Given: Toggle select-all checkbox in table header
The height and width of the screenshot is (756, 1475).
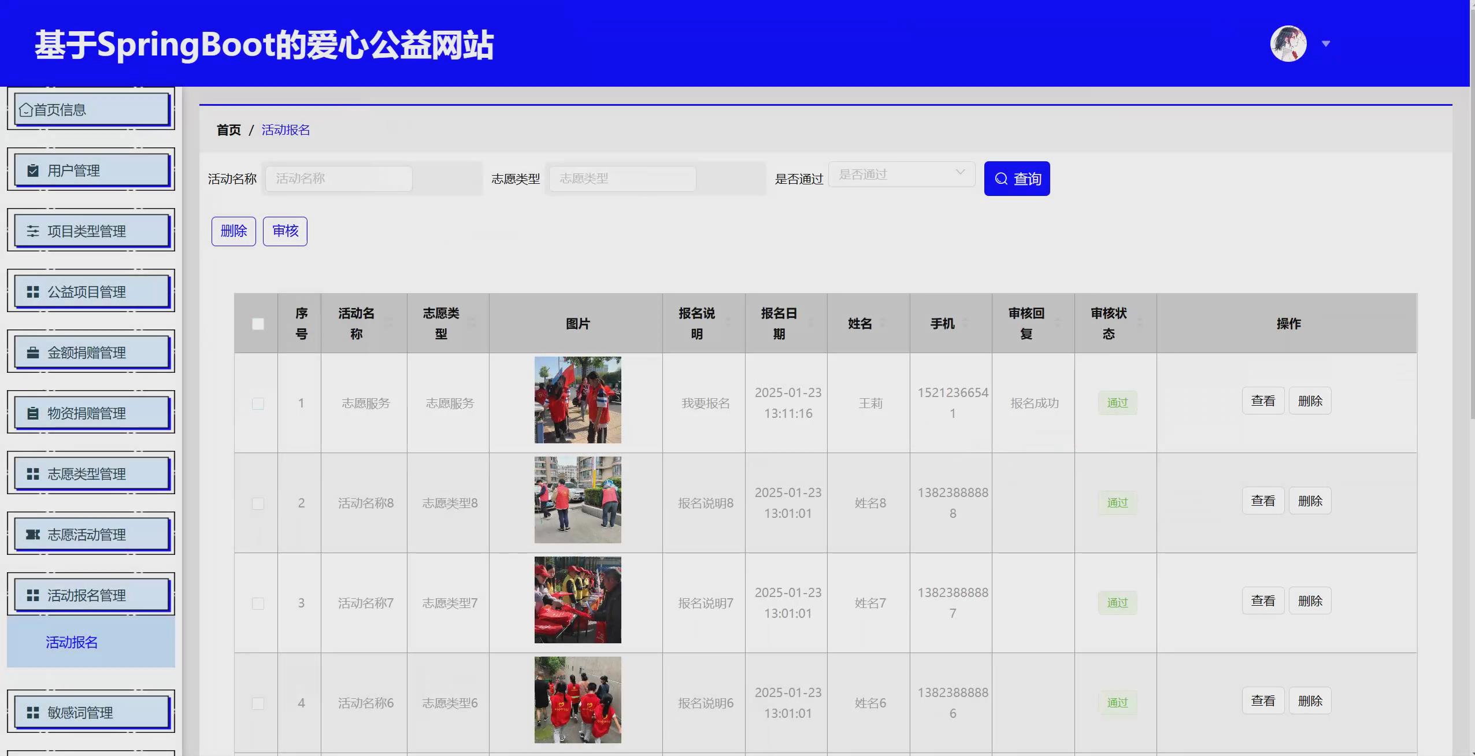Looking at the screenshot, I should click(258, 324).
